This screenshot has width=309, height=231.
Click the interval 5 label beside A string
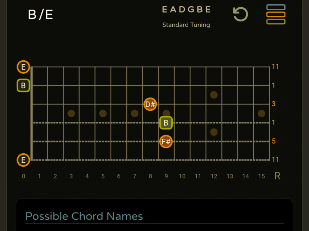pyautogui.click(x=274, y=141)
